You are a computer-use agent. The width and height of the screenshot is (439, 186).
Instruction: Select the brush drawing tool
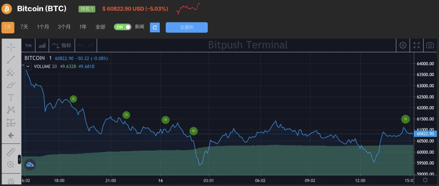click(x=11, y=85)
